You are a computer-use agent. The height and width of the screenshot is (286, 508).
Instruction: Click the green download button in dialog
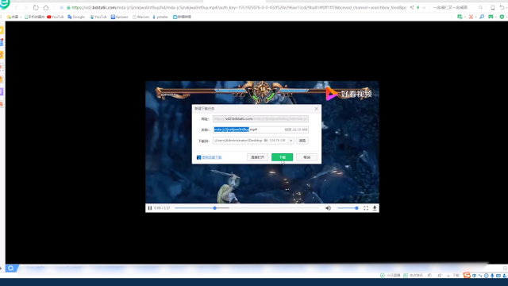(x=283, y=157)
